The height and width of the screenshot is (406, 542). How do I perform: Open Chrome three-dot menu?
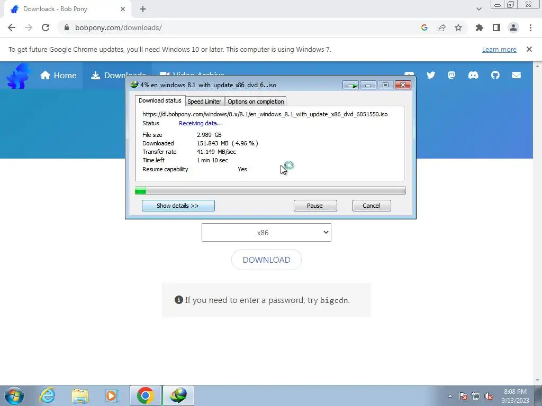(530, 27)
